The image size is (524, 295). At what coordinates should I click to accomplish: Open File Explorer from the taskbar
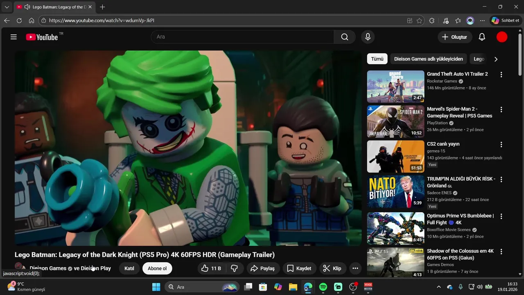click(x=293, y=287)
